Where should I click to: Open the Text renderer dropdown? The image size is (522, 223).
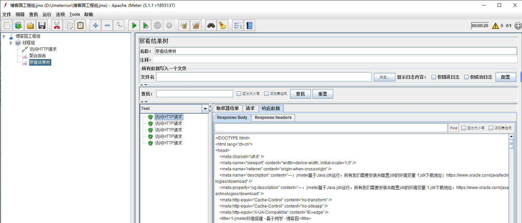click(x=205, y=109)
